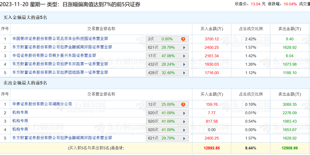
Task: Open 机构专用 link with 1983.43 sold
Action: tap(20, 121)
